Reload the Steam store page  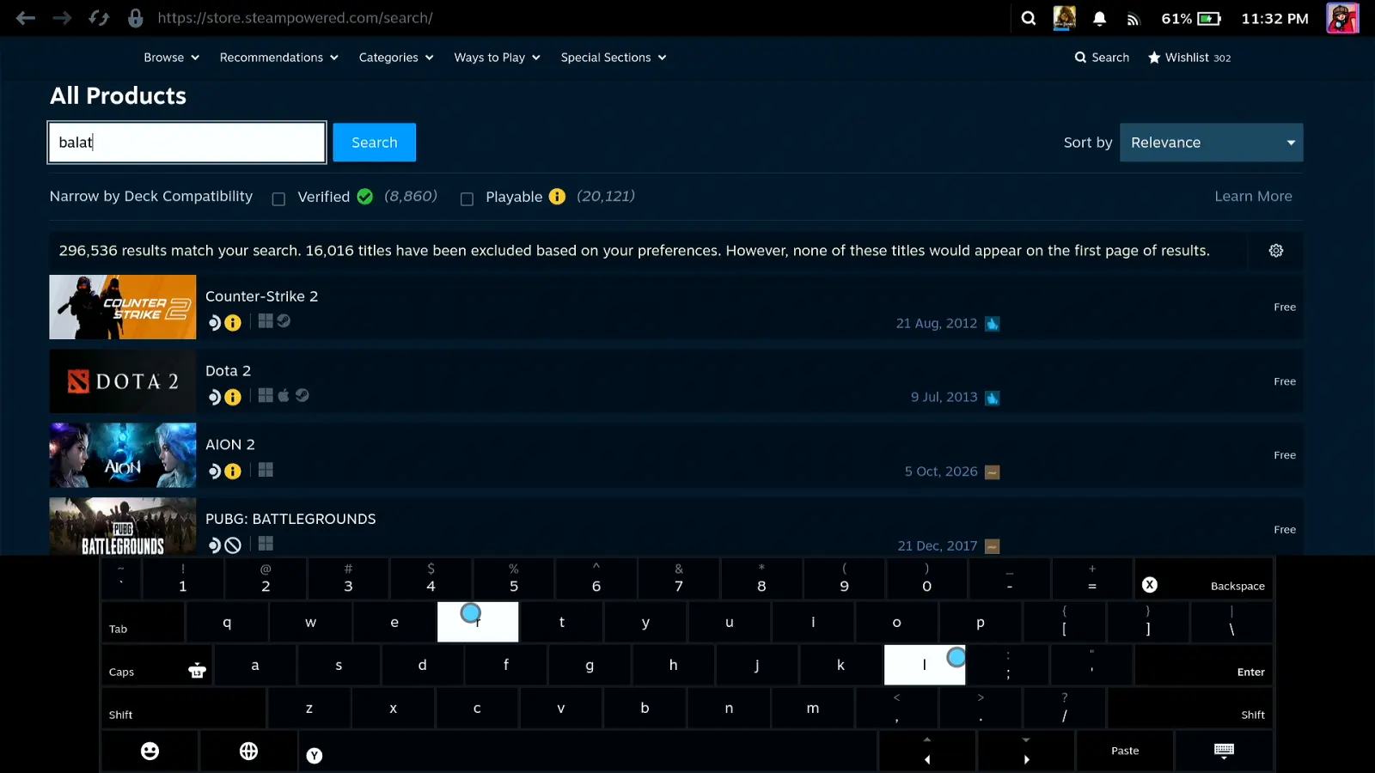pyautogui.click(x=99, y=18)
